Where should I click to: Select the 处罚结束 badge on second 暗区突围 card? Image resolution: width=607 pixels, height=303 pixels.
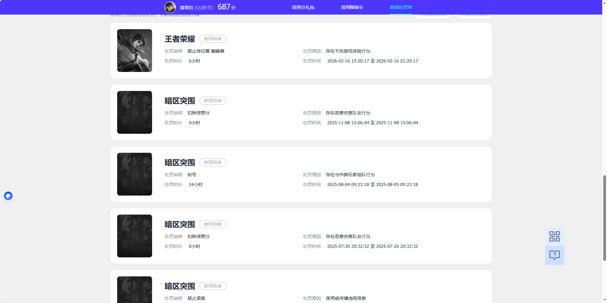pos(213,162)
